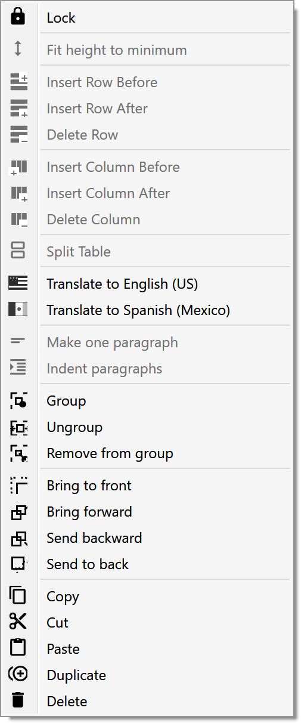Click the Insert Column After icon
The height and width of the screenshot is (723, 301).
pos(19,193)
